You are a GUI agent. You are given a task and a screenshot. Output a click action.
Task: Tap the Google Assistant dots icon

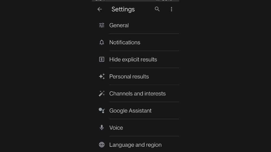(x=102, y=110)
